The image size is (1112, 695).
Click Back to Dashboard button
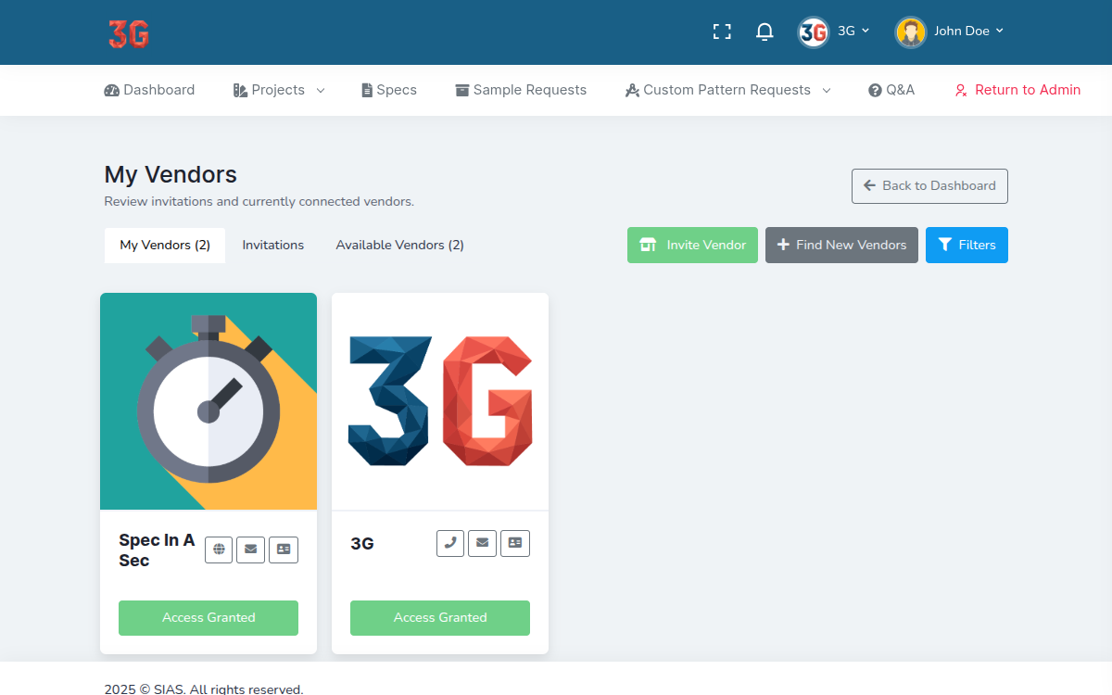coord(929,186)
